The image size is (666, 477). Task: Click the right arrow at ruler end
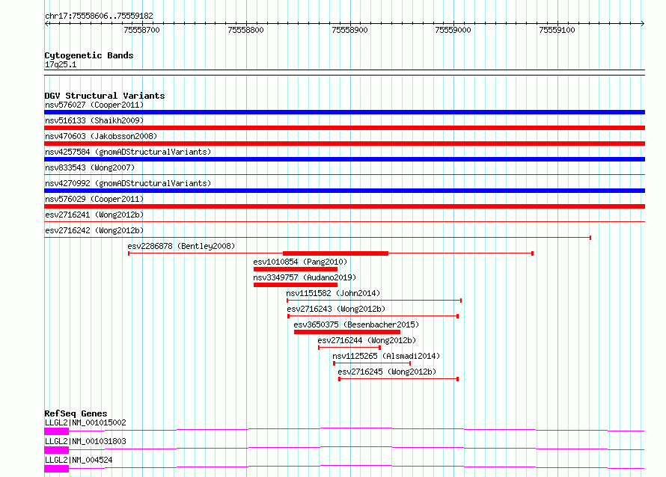[643, 23]
